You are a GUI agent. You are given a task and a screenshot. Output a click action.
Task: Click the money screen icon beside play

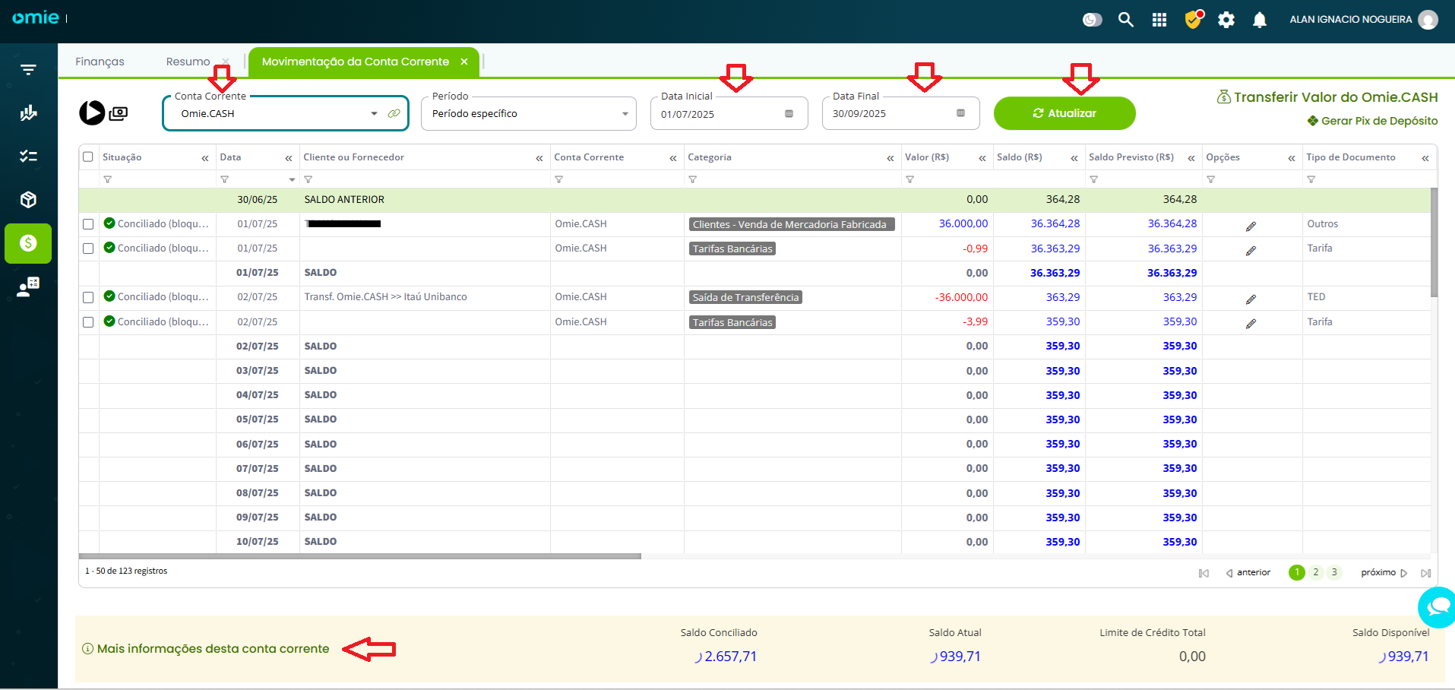[x=119, y=113]
